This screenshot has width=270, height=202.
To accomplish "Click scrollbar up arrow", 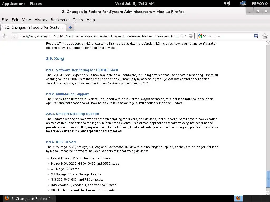I will (268, 43).
